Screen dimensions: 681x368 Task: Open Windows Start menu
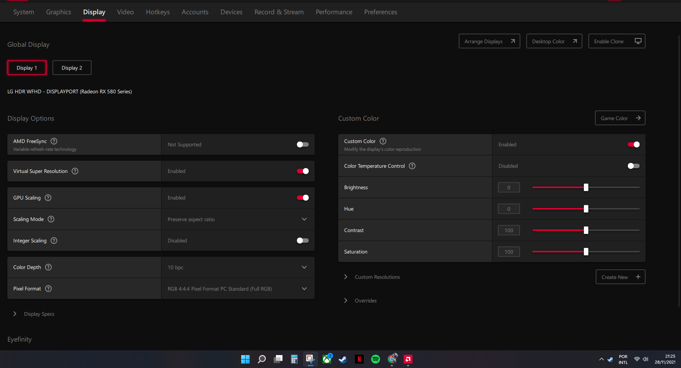pyautogui.click(x=245, y=359)
